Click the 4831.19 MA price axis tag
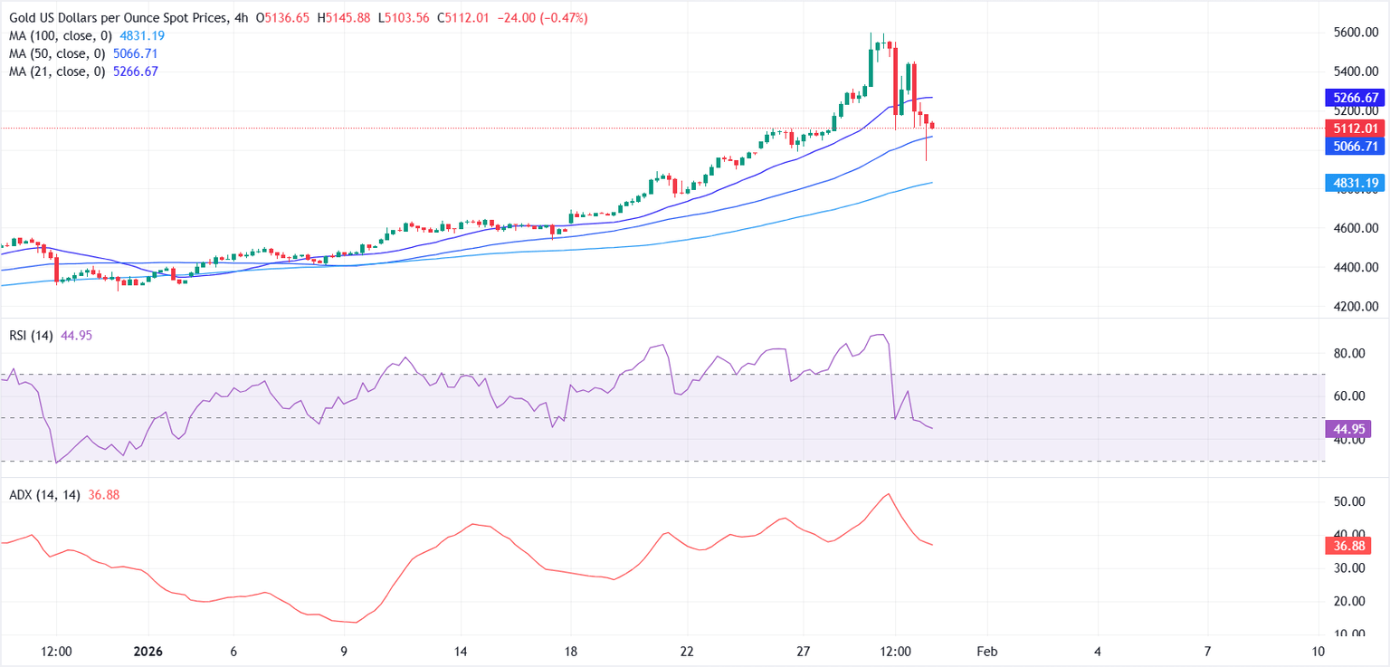This screenshot has height=667, width=1390. tap(1355, 184)
